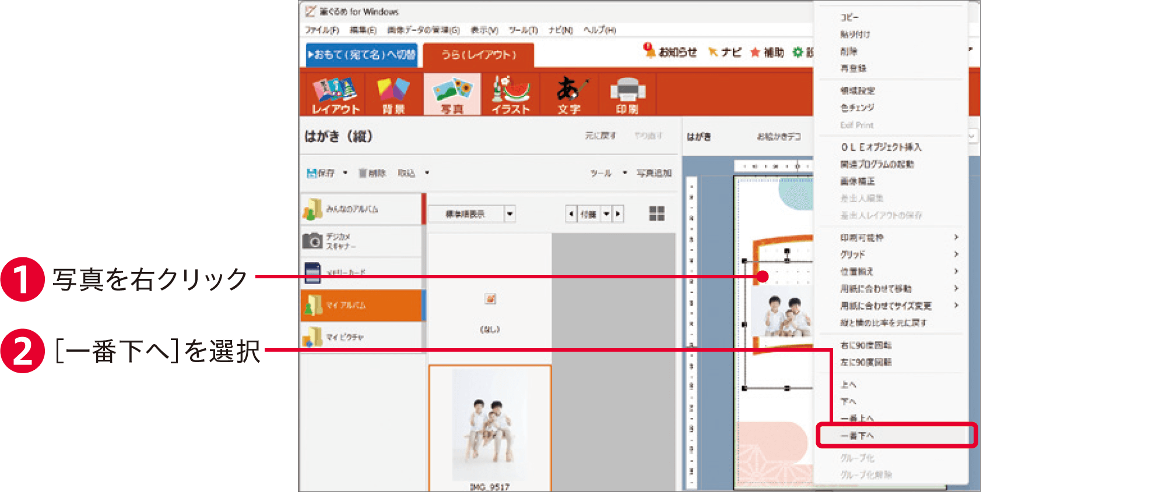Click the previous arrow beside 付箋

[x=571, y=214]
